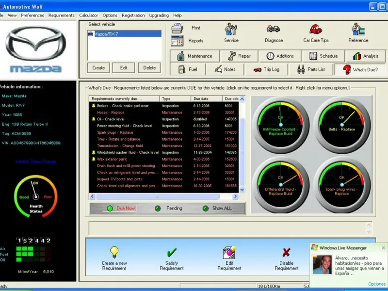
Task: Switch to the Maintenance tab
Action: [195, 56]
